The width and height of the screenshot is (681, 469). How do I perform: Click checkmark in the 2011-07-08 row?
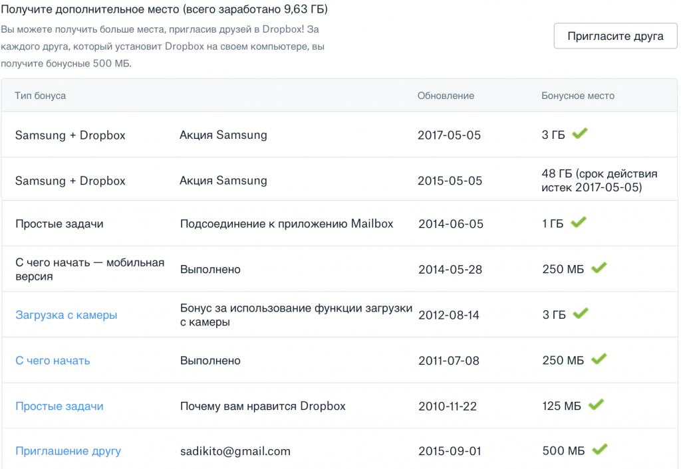coord(599,359)
